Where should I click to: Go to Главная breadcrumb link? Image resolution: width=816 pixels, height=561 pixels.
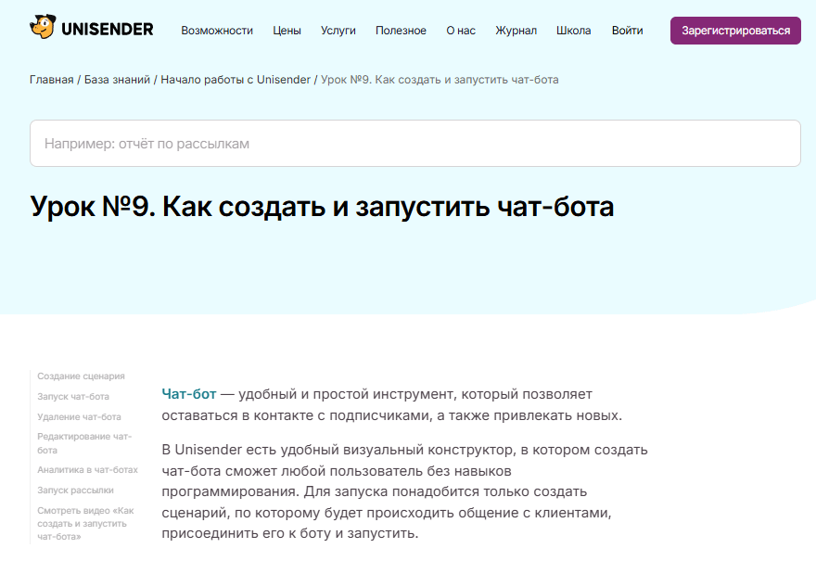[52, 80]
